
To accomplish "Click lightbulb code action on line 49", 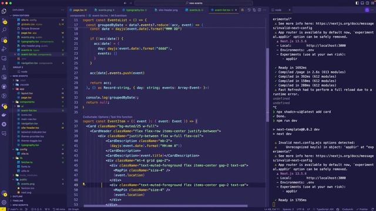I will click(83, 184).
